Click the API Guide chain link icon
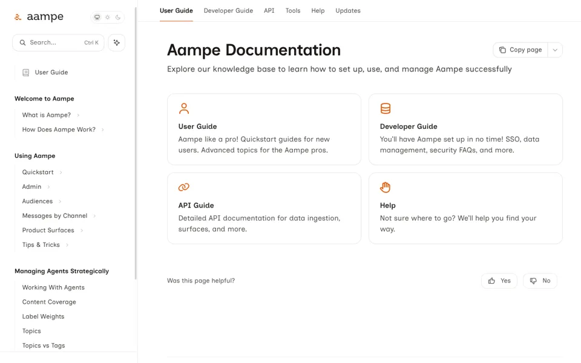 184,187
